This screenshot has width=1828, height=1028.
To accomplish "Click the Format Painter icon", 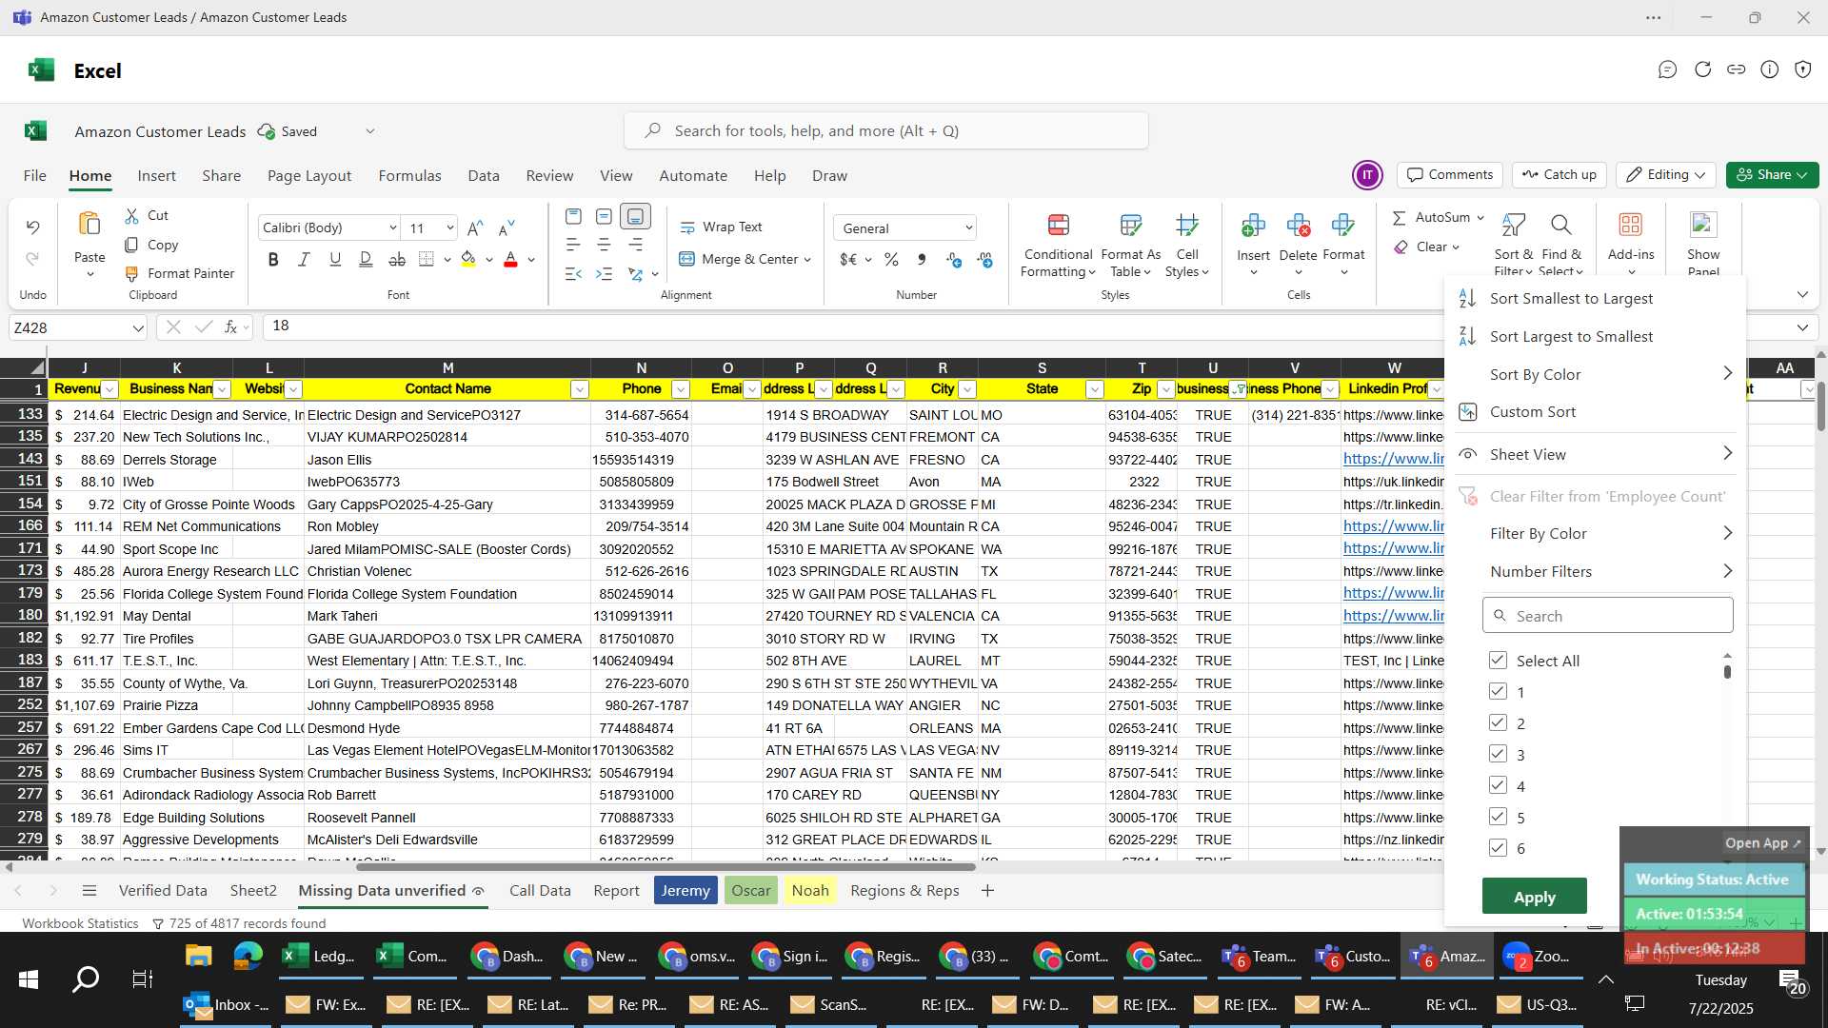I will [x=132, y=274].
